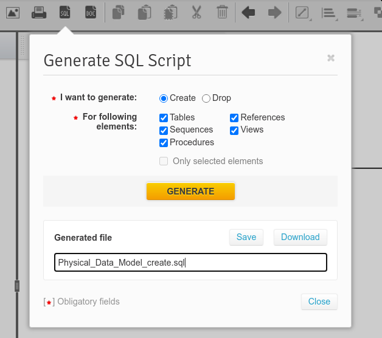Click the vertical splitter handle on left edge
This screenshot has height=338, width=382.
click(x=17, y=286)
